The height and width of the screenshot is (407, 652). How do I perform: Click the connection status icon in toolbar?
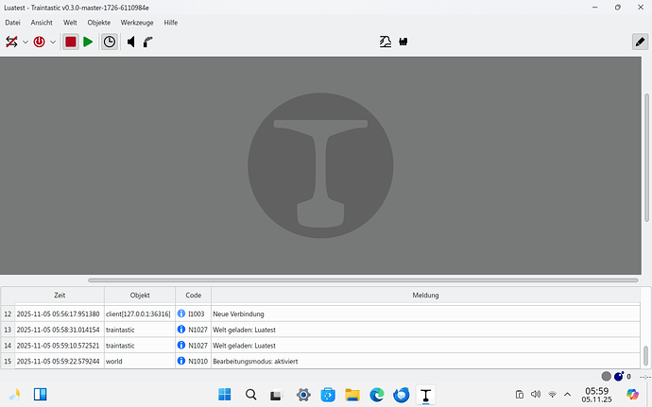point(12,42)
